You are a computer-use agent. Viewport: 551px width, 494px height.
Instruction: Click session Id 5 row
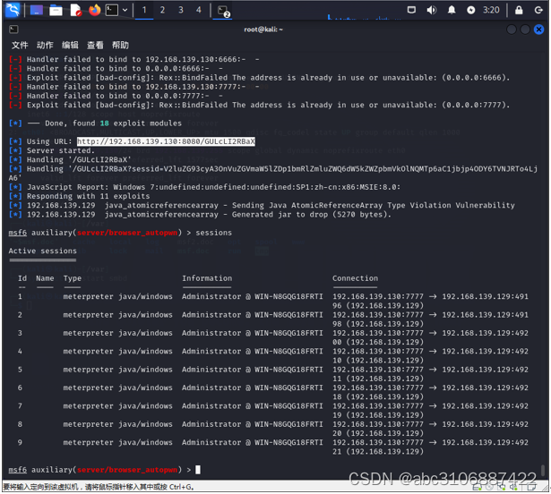(272, 374)
